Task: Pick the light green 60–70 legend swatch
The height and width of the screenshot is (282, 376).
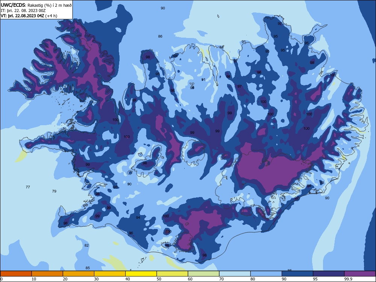Action: (x=203, y=274)
